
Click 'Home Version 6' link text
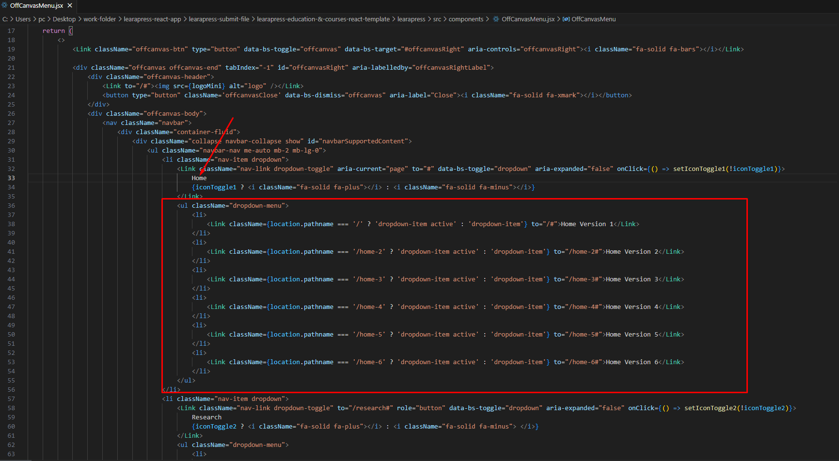coord(632,362)
